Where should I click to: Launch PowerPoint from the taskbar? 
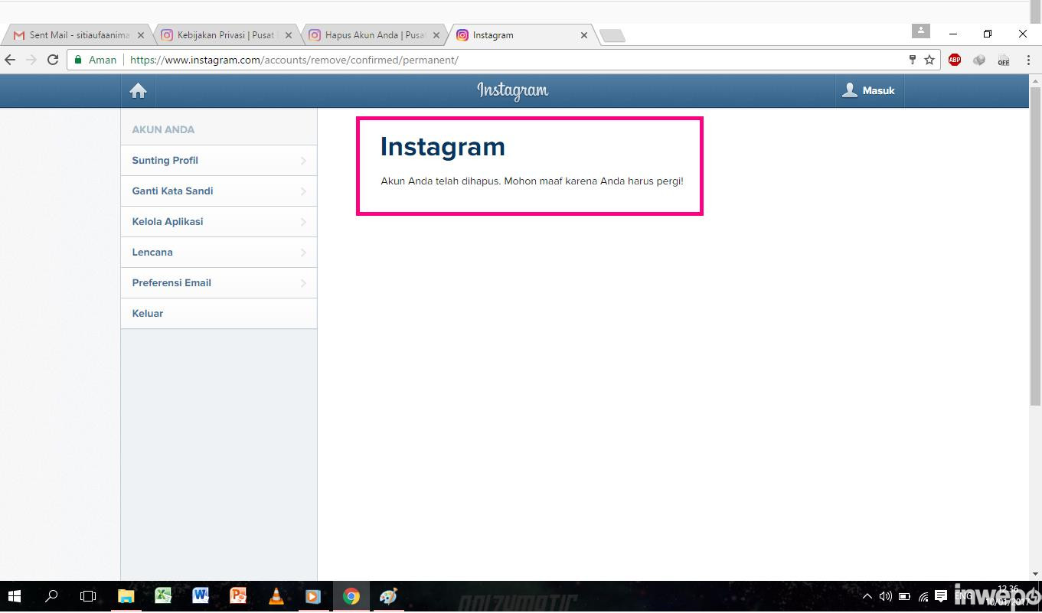click(238, 596)
